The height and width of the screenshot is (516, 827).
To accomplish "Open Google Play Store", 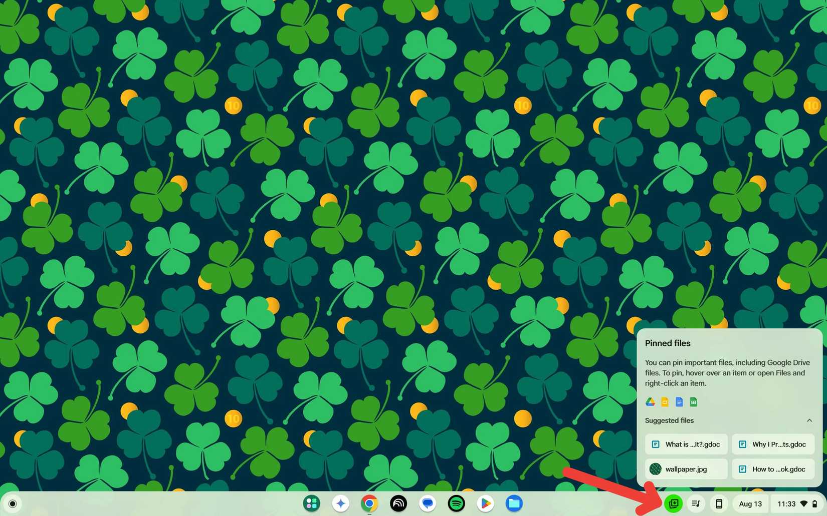I will (485, 503).
